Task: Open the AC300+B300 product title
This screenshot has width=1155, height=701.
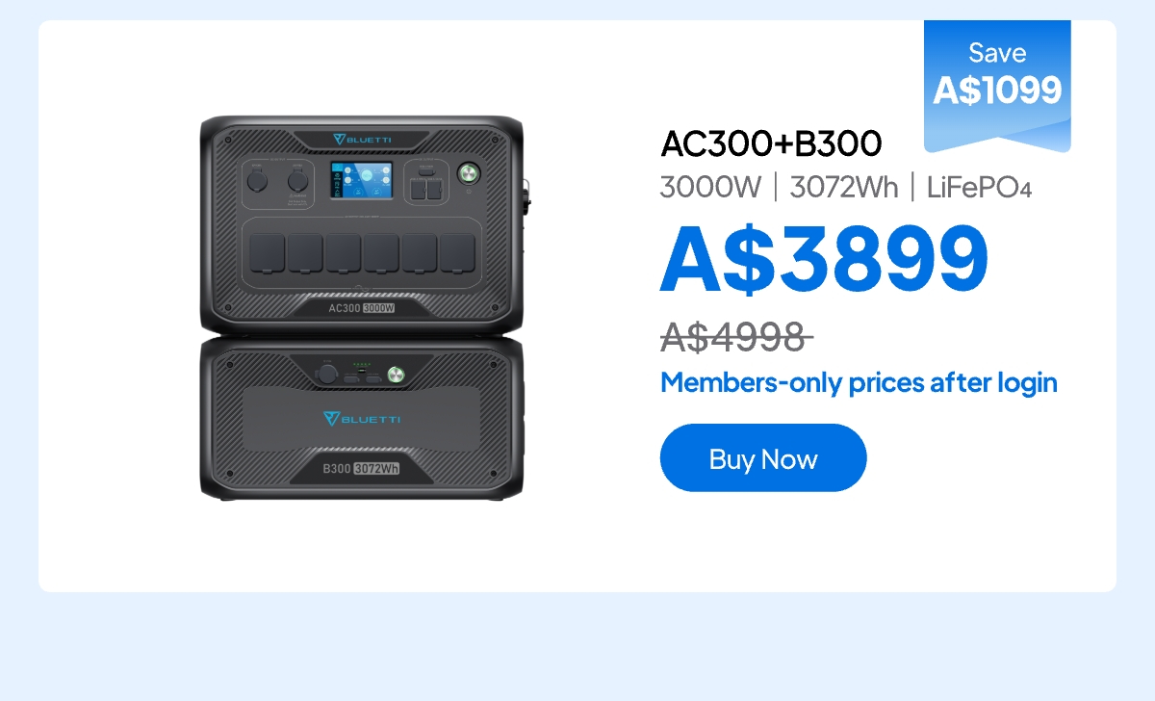Action: (771, 143)
